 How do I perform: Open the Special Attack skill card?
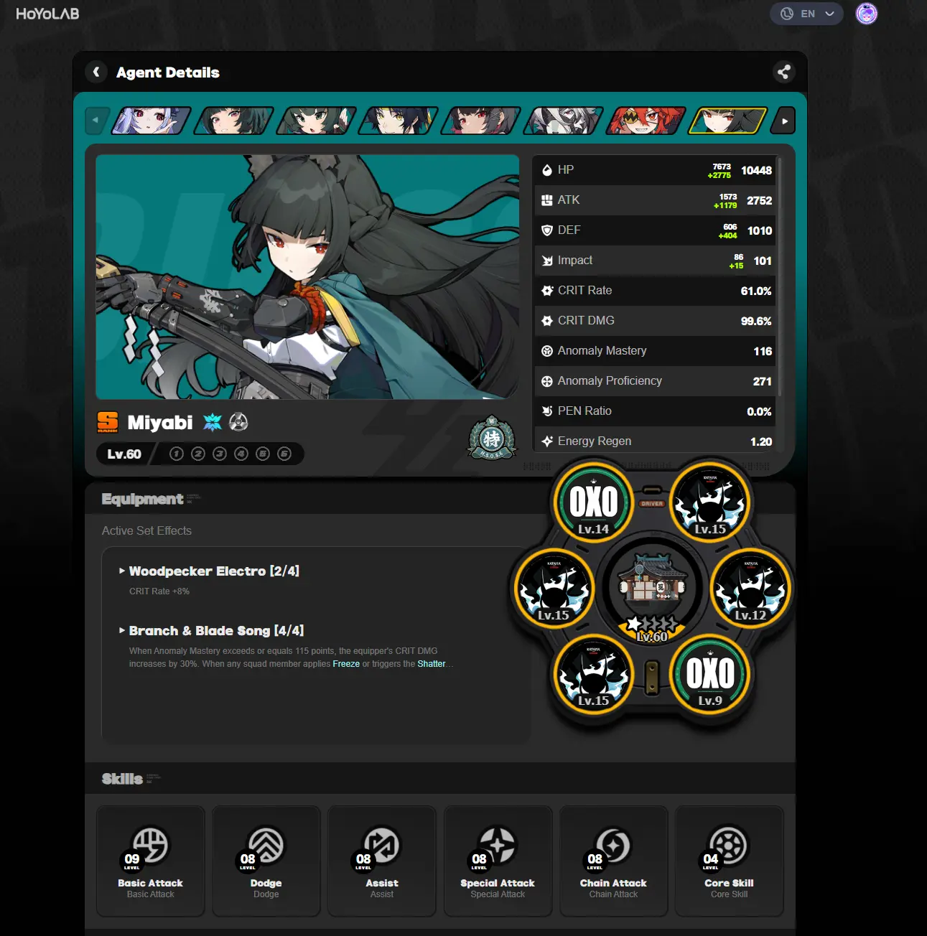(498, 861)
